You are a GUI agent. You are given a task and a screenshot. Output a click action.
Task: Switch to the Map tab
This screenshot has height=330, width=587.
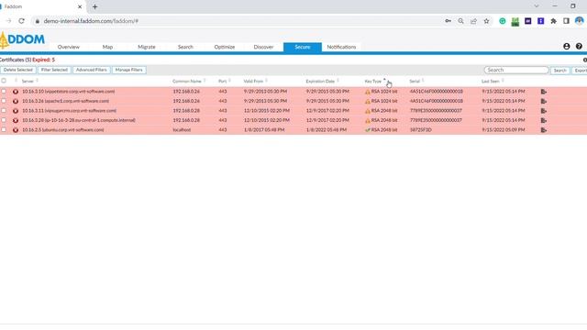click(107, 47)
